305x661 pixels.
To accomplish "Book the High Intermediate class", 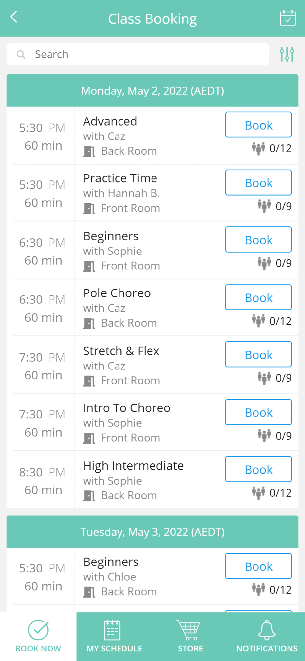I will 258,469.
